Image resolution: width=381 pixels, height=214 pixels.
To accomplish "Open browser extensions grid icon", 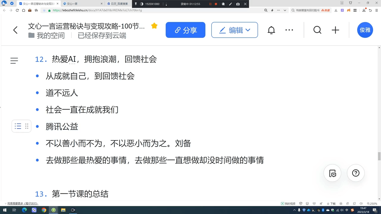I will coord(355,10).
